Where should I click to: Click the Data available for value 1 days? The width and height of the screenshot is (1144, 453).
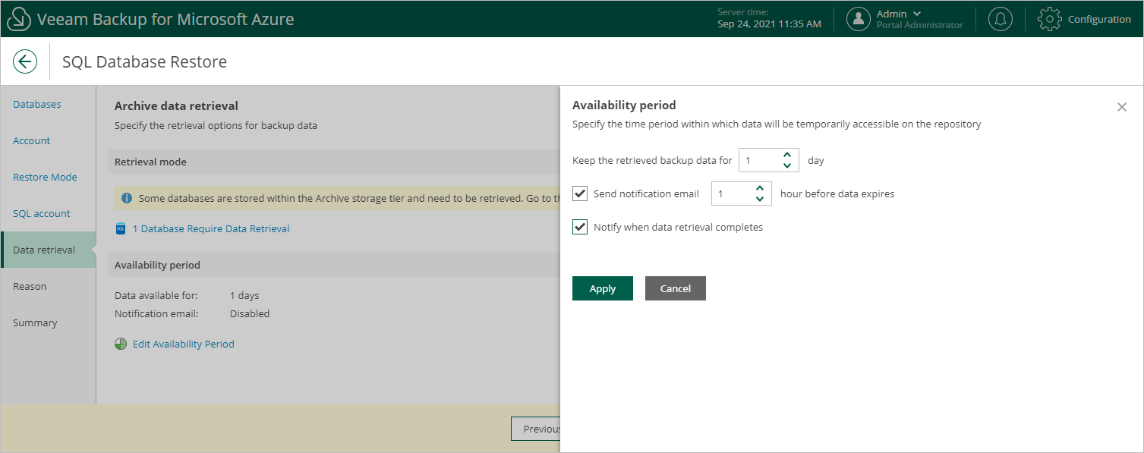(244, 295)
